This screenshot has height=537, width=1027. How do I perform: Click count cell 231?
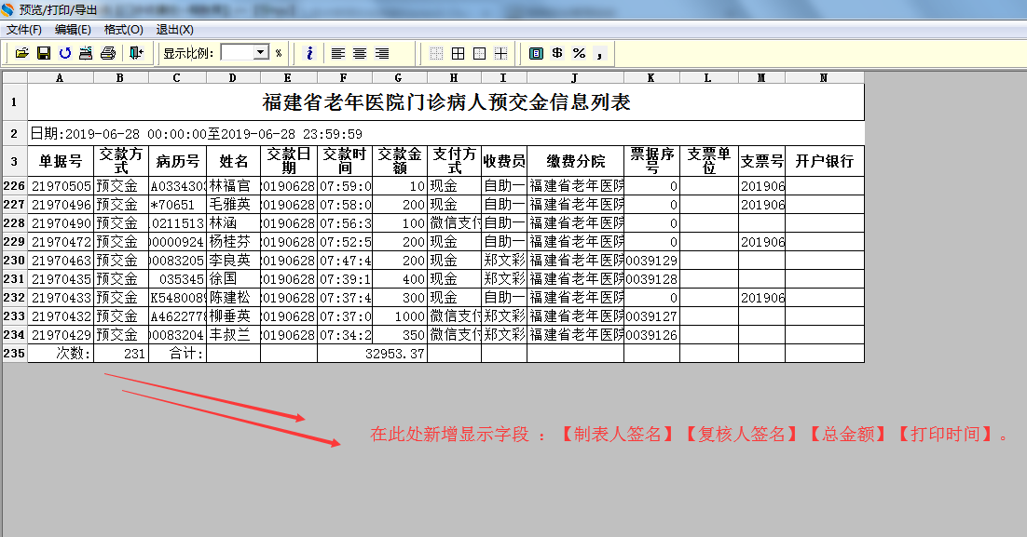click(121, 354)
